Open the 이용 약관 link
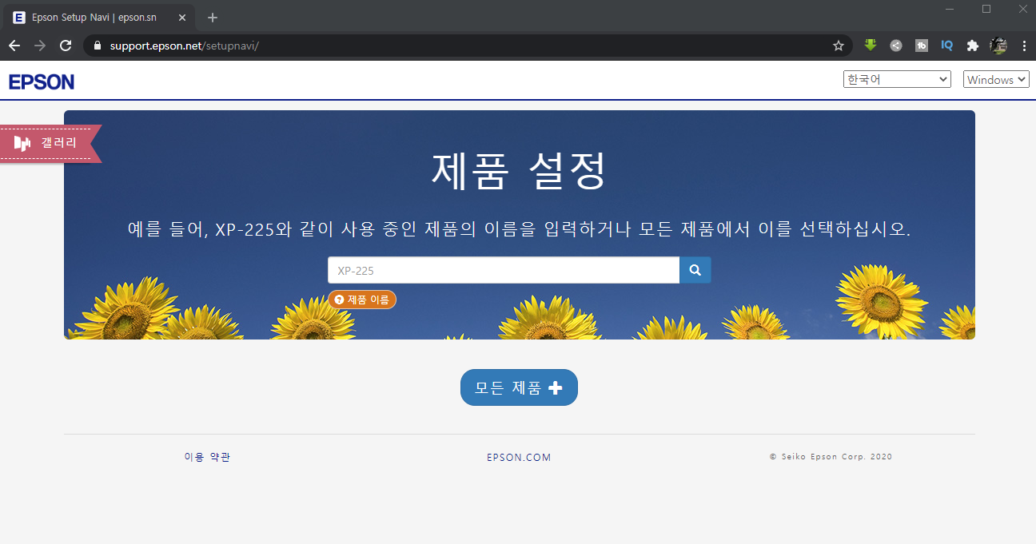1036x544 pixels. (x=207, y=457)
